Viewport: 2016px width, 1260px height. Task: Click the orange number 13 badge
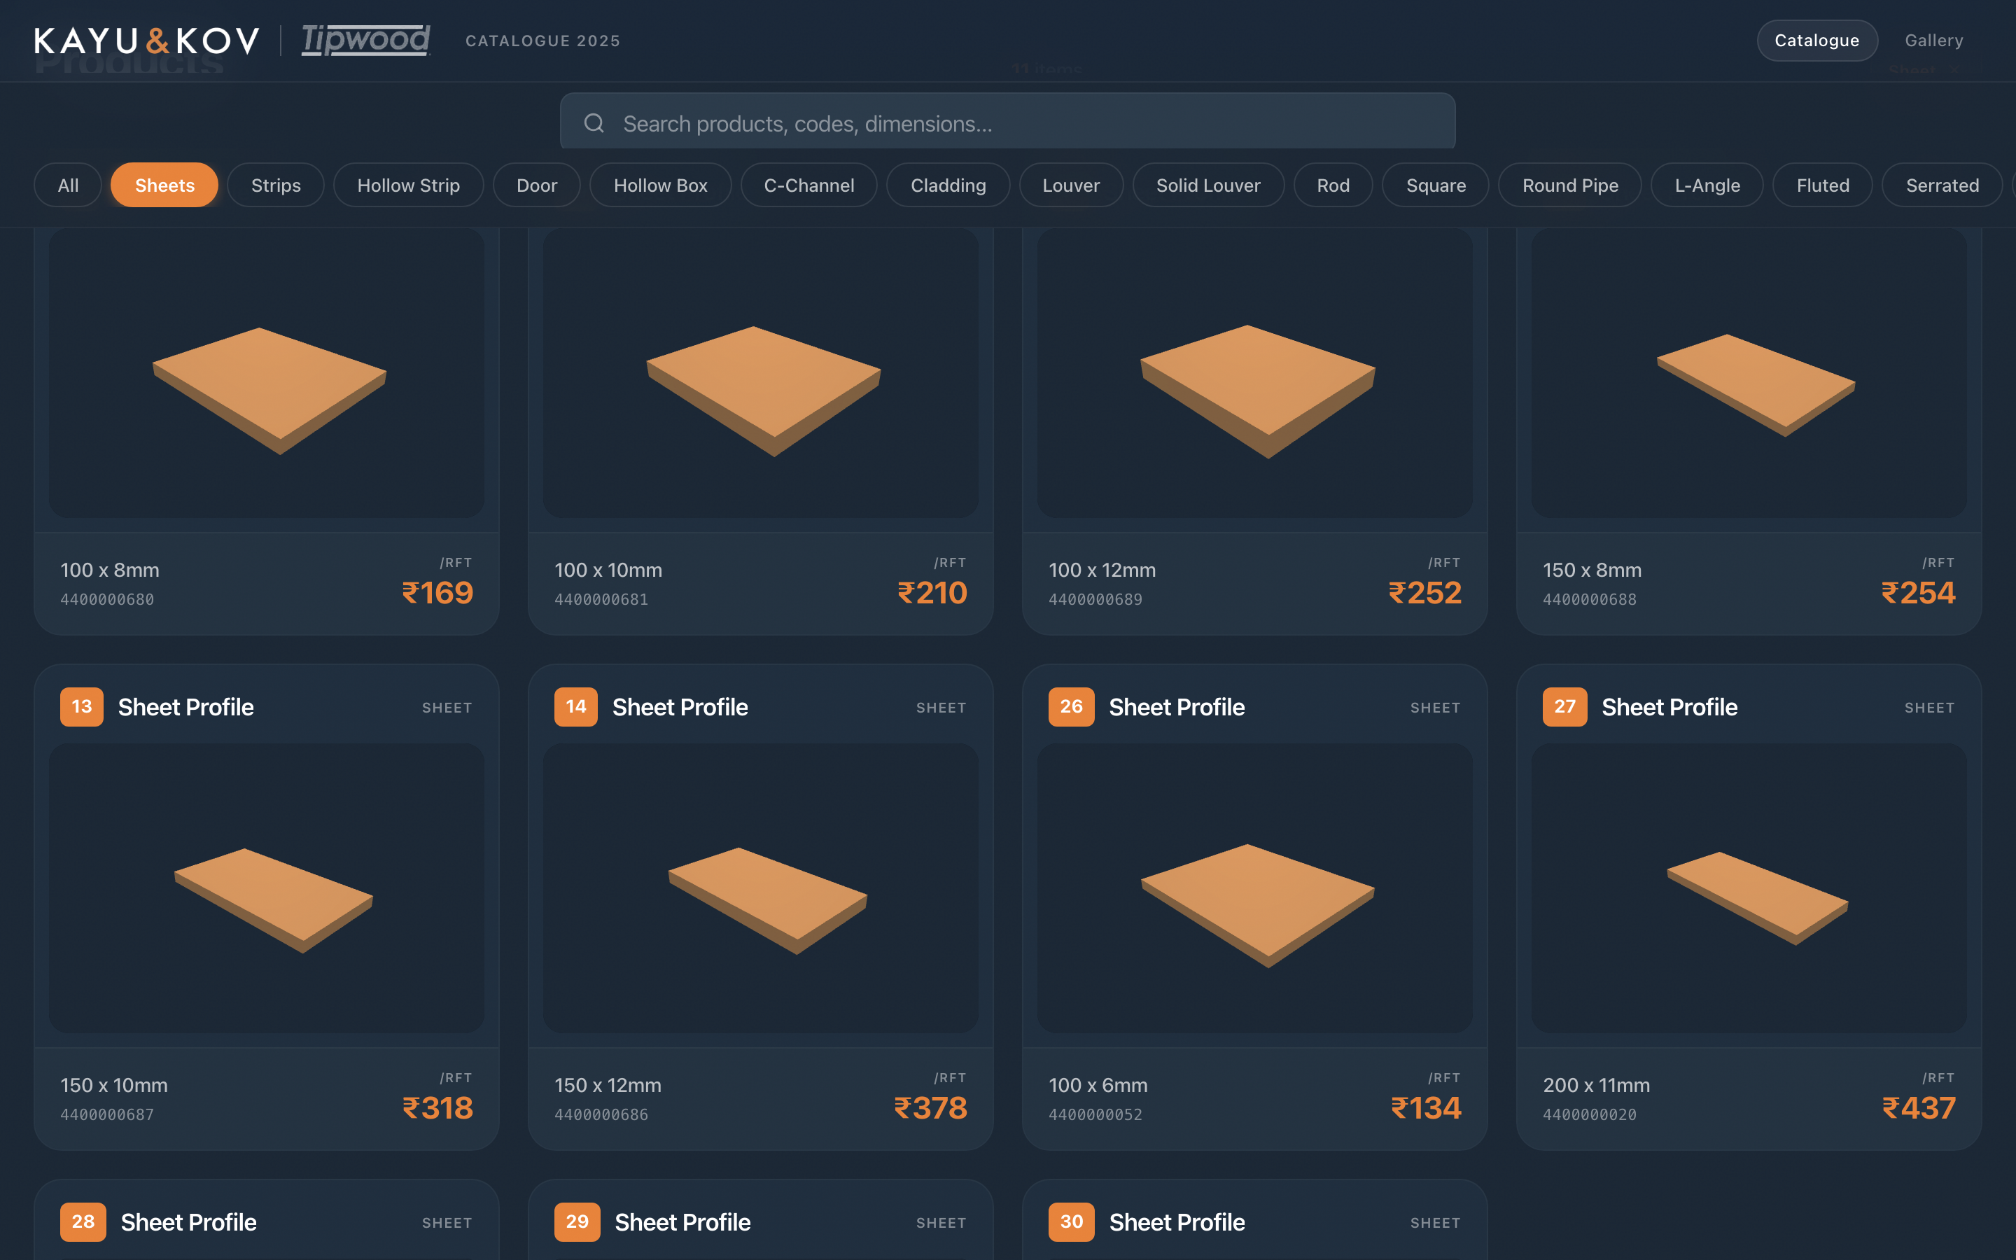pos(82,707)
